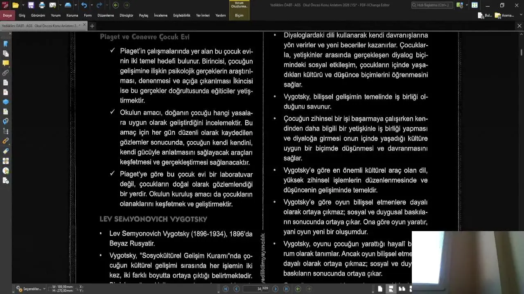This screenshot has height=294, width=524.
Task: Expand the redo history dropdown
Action: tap(107, 5)
